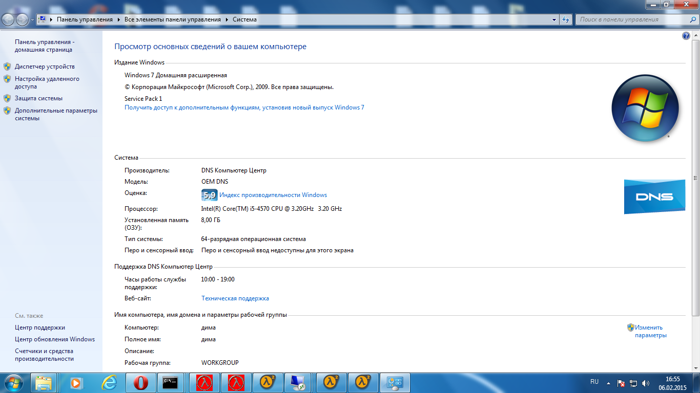Viewport: 700px width, 393px height.
Task: Open Help with the blue question mark icon
Action: click(x=686, y=36)
